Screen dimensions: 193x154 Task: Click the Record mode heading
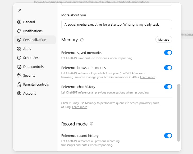[75, 124]
